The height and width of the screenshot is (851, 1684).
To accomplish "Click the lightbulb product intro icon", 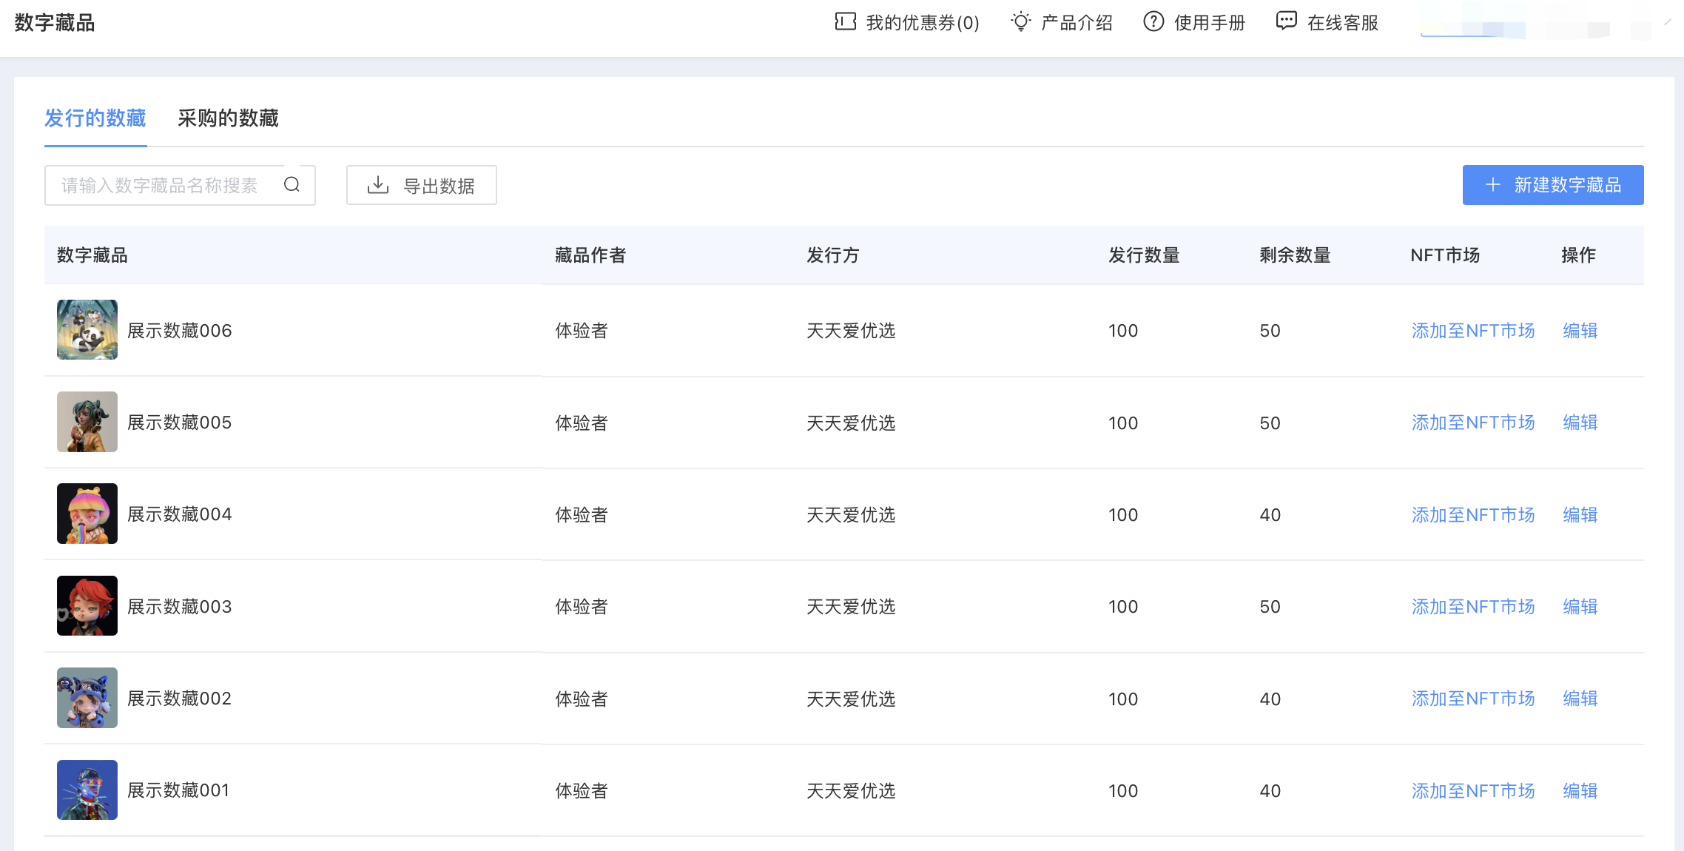I will (1020, 21).
